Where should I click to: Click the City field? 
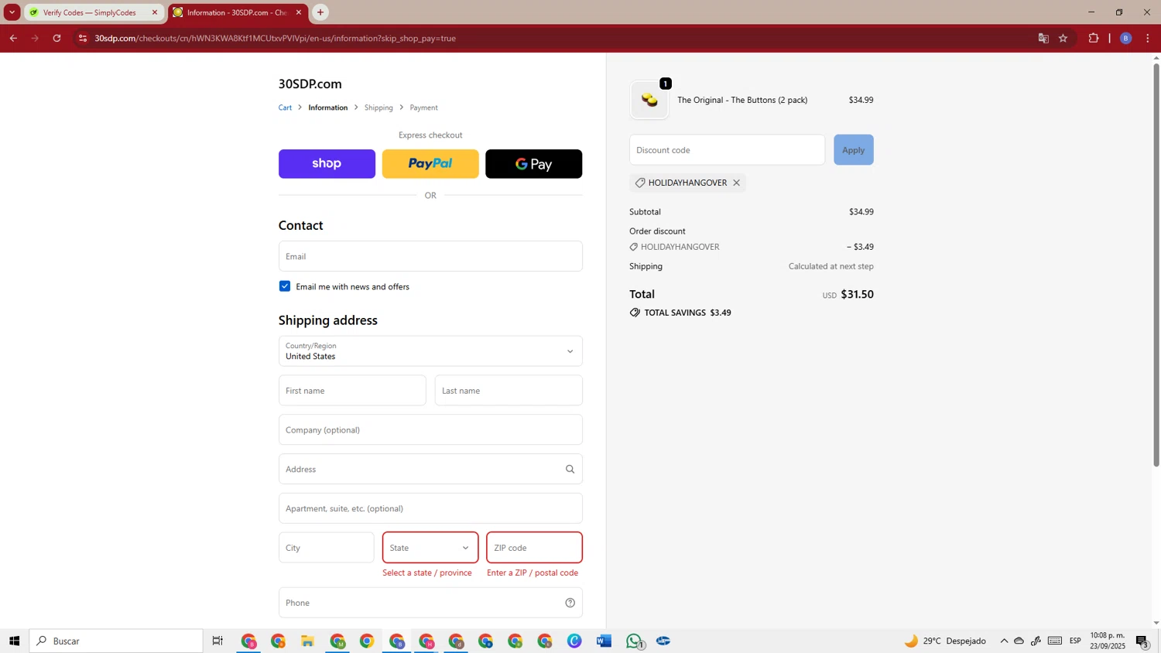[x=327, y=548]
